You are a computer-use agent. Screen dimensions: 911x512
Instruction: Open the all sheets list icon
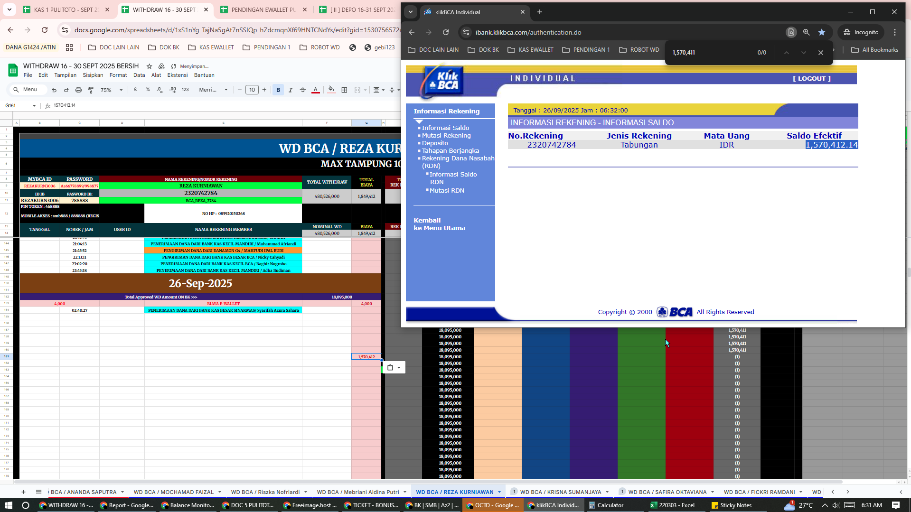point(39,492)
